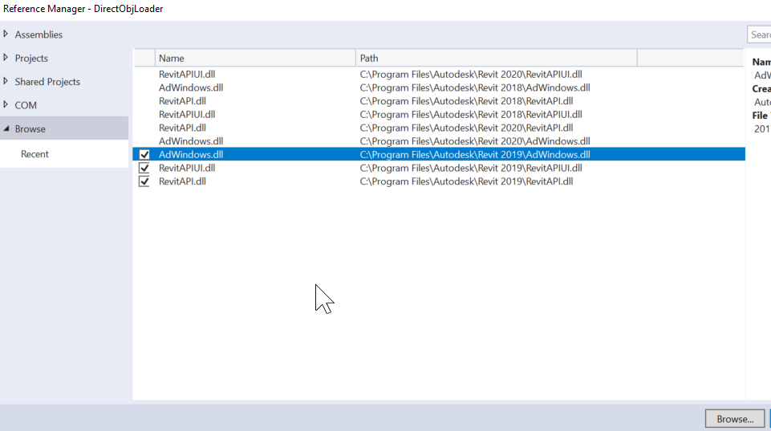The height and width of the screenshot is (431, 771).
Task: Sort list by the Path column header
Action: (496, 58)
